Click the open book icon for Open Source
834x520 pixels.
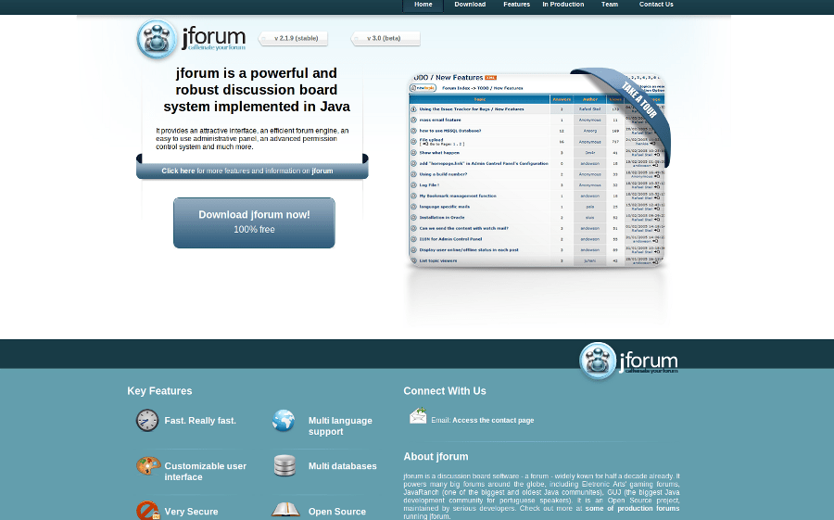285,511
